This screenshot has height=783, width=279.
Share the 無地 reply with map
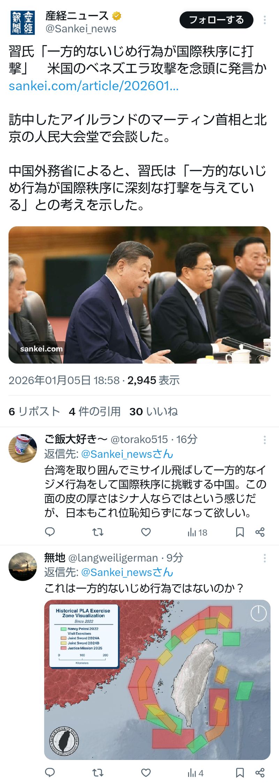(x=260, y=773)
